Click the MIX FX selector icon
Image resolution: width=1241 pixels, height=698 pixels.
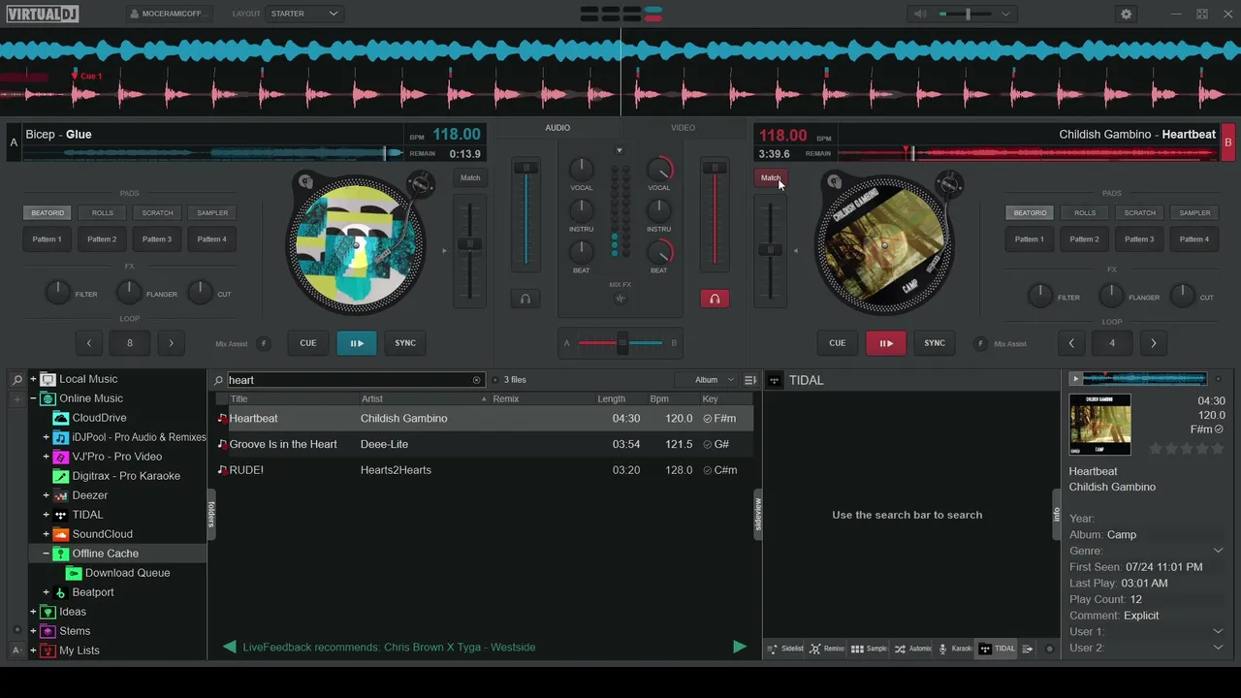point(620,299)
